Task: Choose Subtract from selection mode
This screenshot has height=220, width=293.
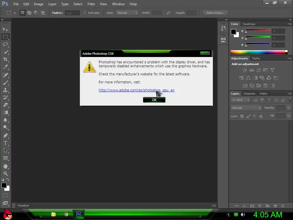Action: tap(36, 13)
